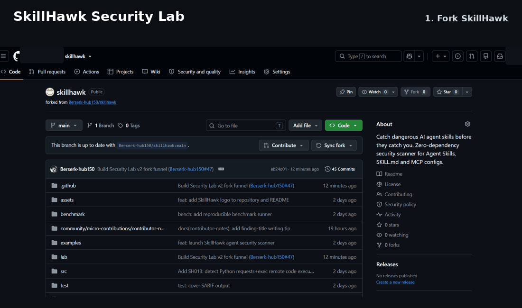View the 0 forks link
The height and width of the screenshot is (308, 522).
(x=388, y=245)
